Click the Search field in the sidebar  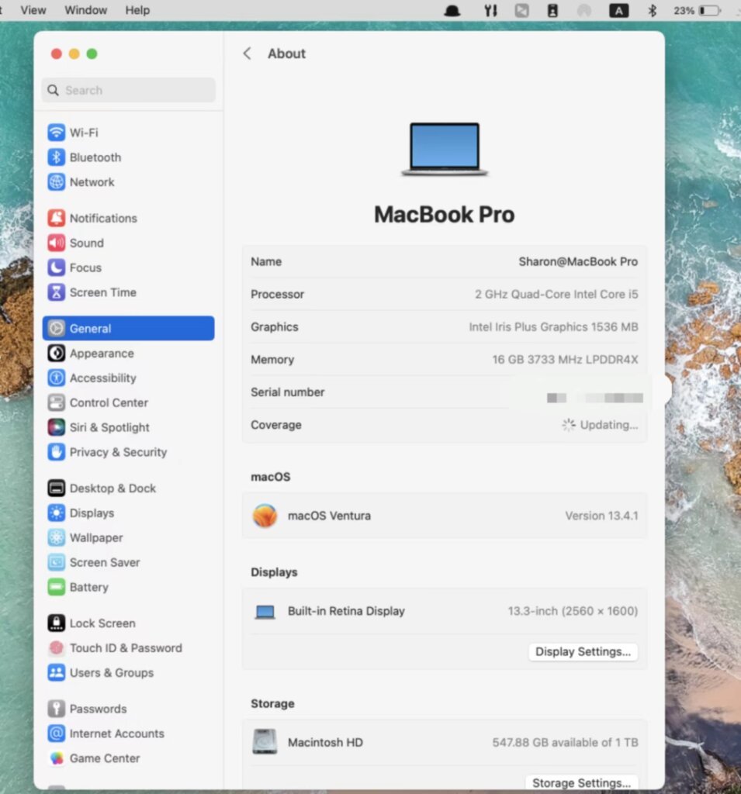128,90
